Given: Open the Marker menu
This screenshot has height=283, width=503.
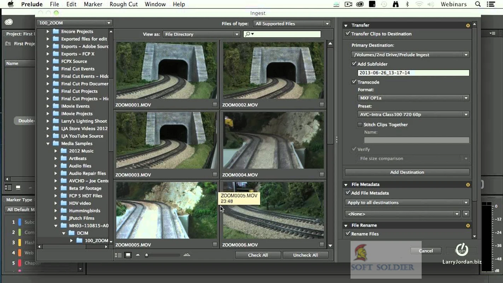Looking at the screenshot, I should 93,4.
